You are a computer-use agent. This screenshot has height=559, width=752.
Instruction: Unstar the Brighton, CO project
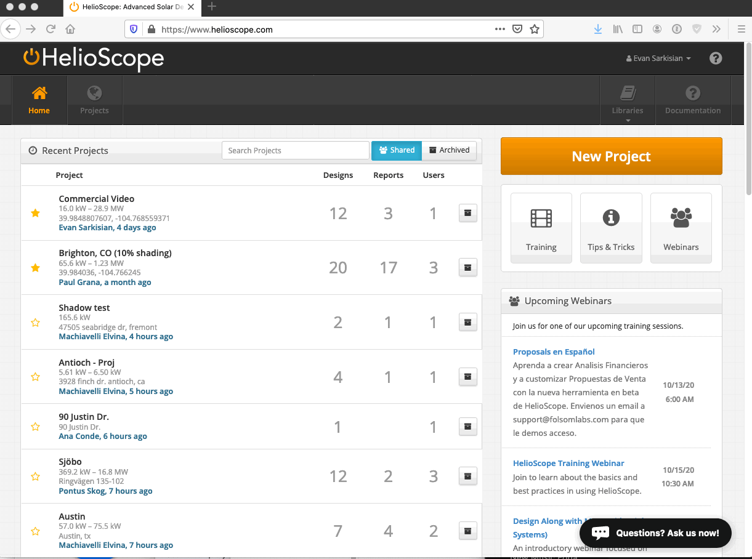(35, 267)
